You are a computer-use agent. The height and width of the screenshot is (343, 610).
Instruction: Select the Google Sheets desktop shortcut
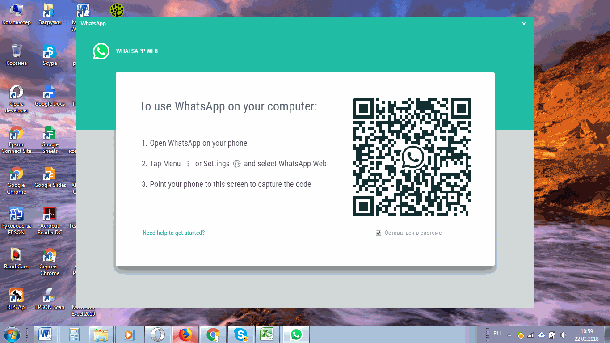point(50,140)
